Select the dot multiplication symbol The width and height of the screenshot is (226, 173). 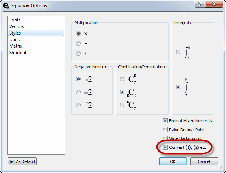pyautogui.click(x=78, y=43)
